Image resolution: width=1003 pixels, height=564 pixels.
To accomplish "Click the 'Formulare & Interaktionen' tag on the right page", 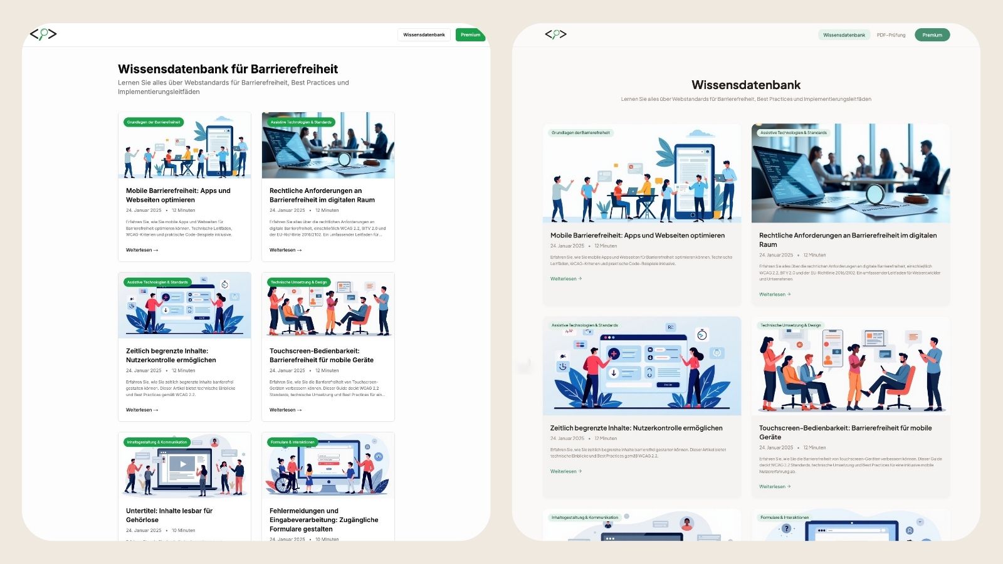I will tap(784, 518).
